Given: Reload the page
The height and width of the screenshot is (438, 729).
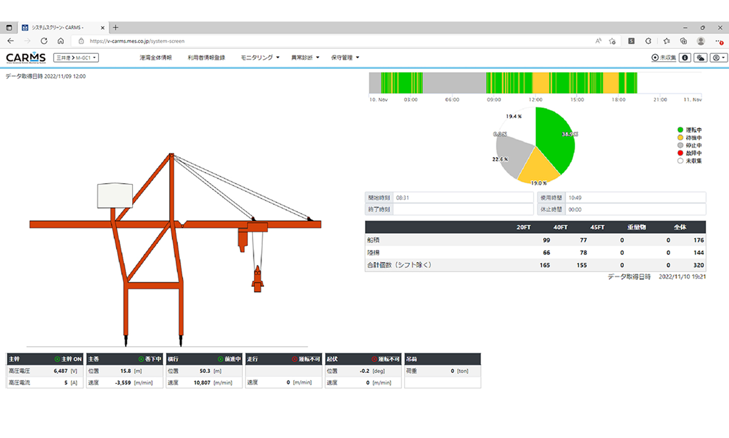Looking at the screenshot, I should point(44,41).
